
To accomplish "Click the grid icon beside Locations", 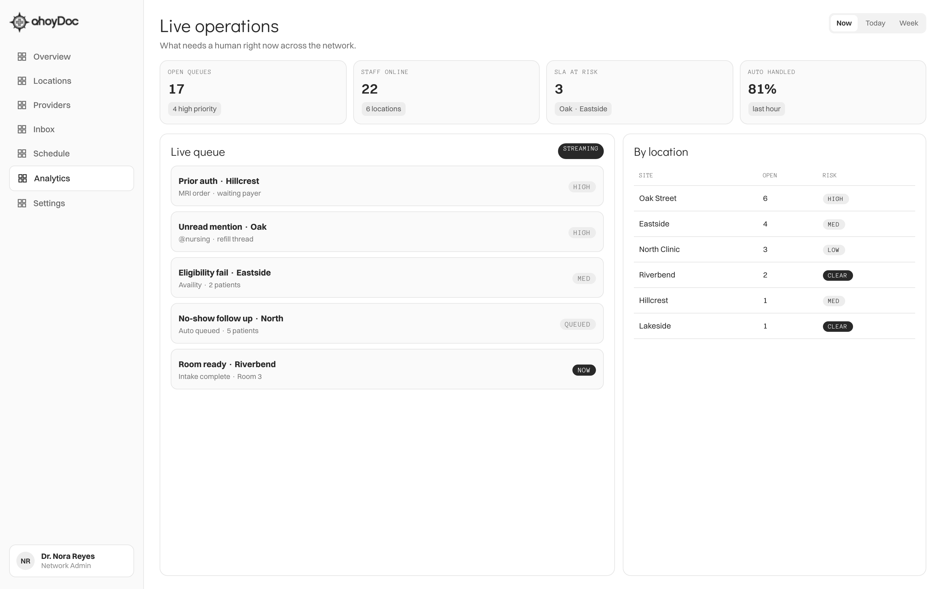I will [22, 81].
